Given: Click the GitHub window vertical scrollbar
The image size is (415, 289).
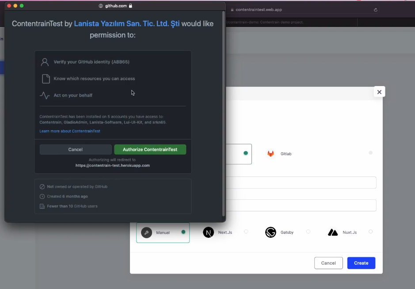Looking at the screenshot, I should pos(223,113).
